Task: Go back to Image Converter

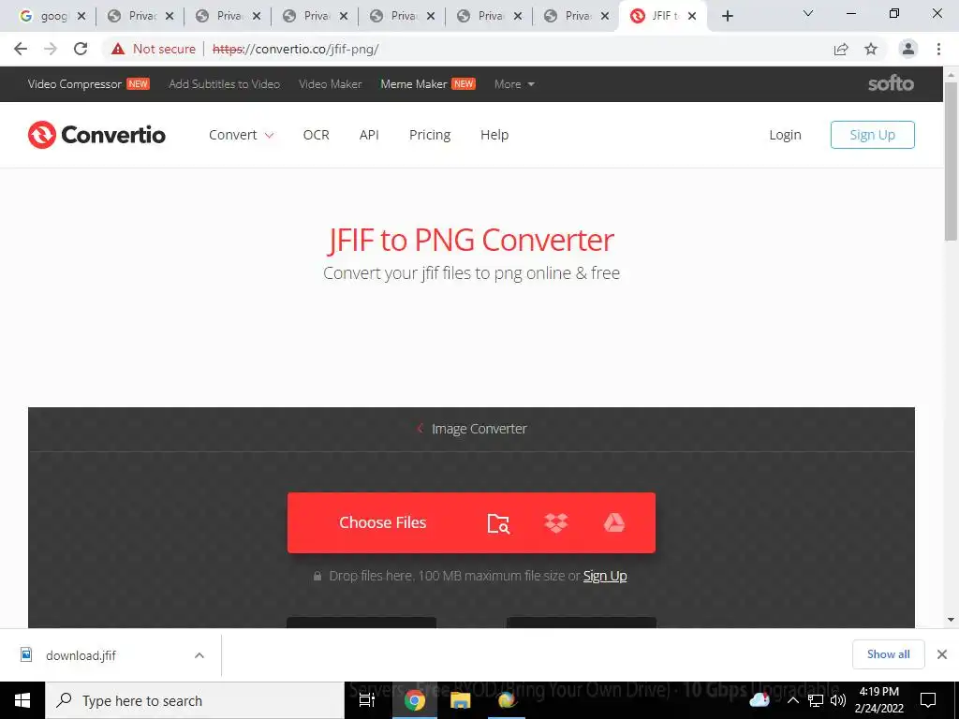Action: [x=472, y=429]
